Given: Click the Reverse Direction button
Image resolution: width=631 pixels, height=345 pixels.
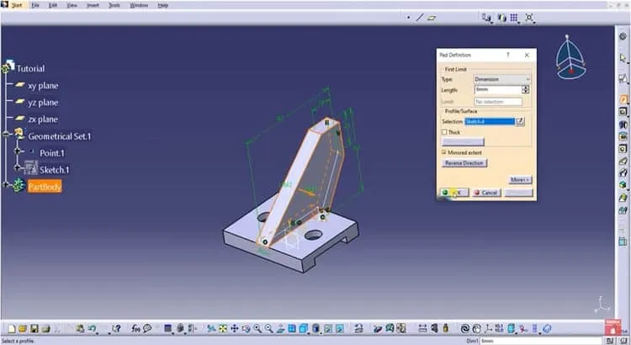Looking at the screenshot, I should click(464, 163).
